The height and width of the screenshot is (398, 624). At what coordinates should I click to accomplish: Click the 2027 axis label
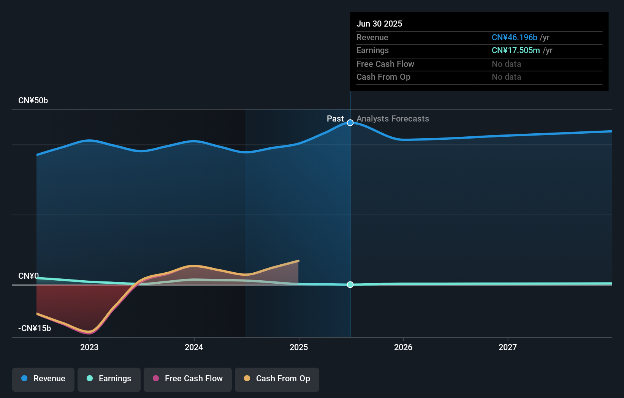(508, 347)
